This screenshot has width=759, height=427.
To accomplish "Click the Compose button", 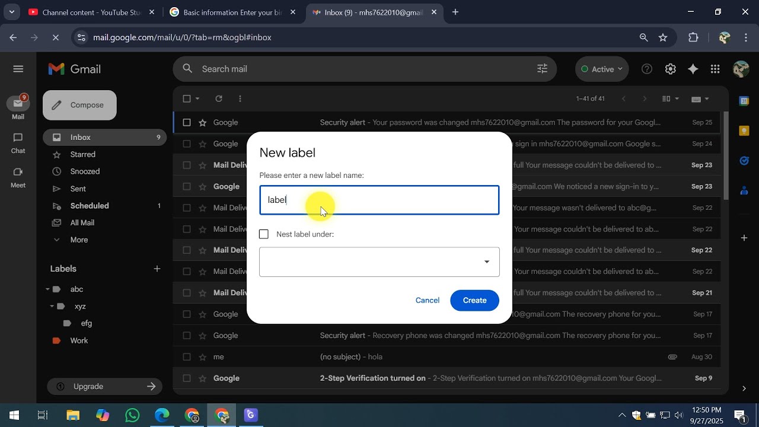I will click(79, 105).
